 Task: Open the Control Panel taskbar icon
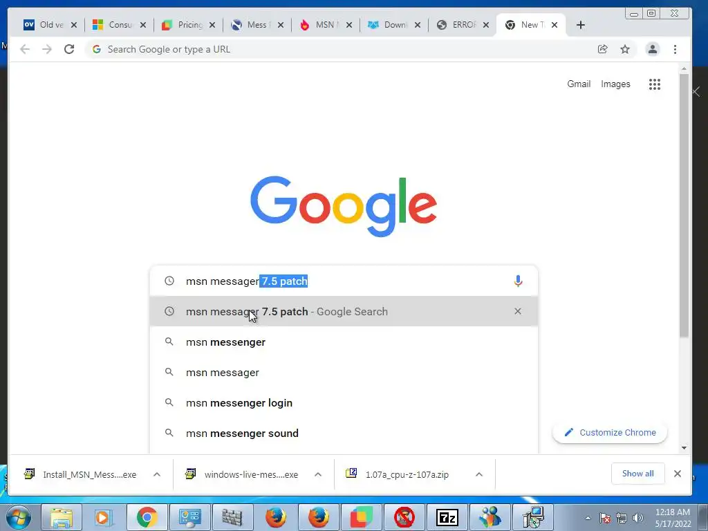[189, 517]
